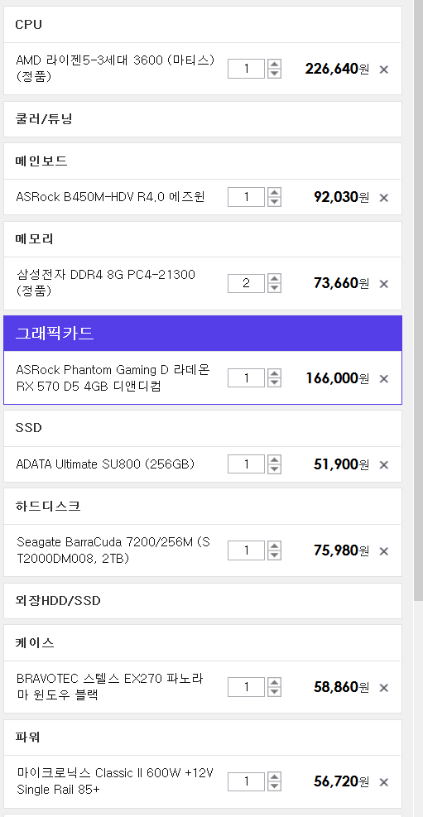Image resolution: width=423 pixels, height=817 pixels.
Task: Edit the RX 570 graphics card quantity field
Action: 247,377
